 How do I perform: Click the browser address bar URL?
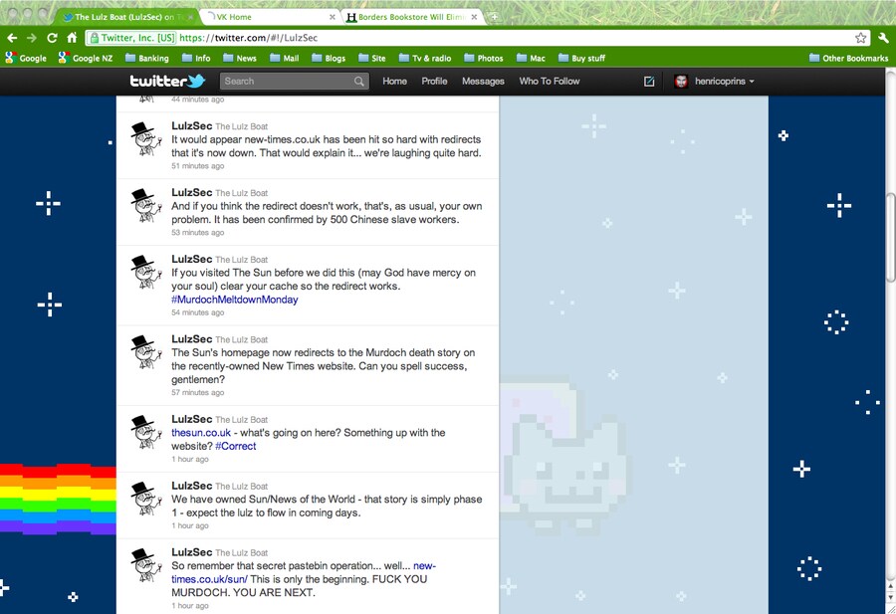click(248, 38)
